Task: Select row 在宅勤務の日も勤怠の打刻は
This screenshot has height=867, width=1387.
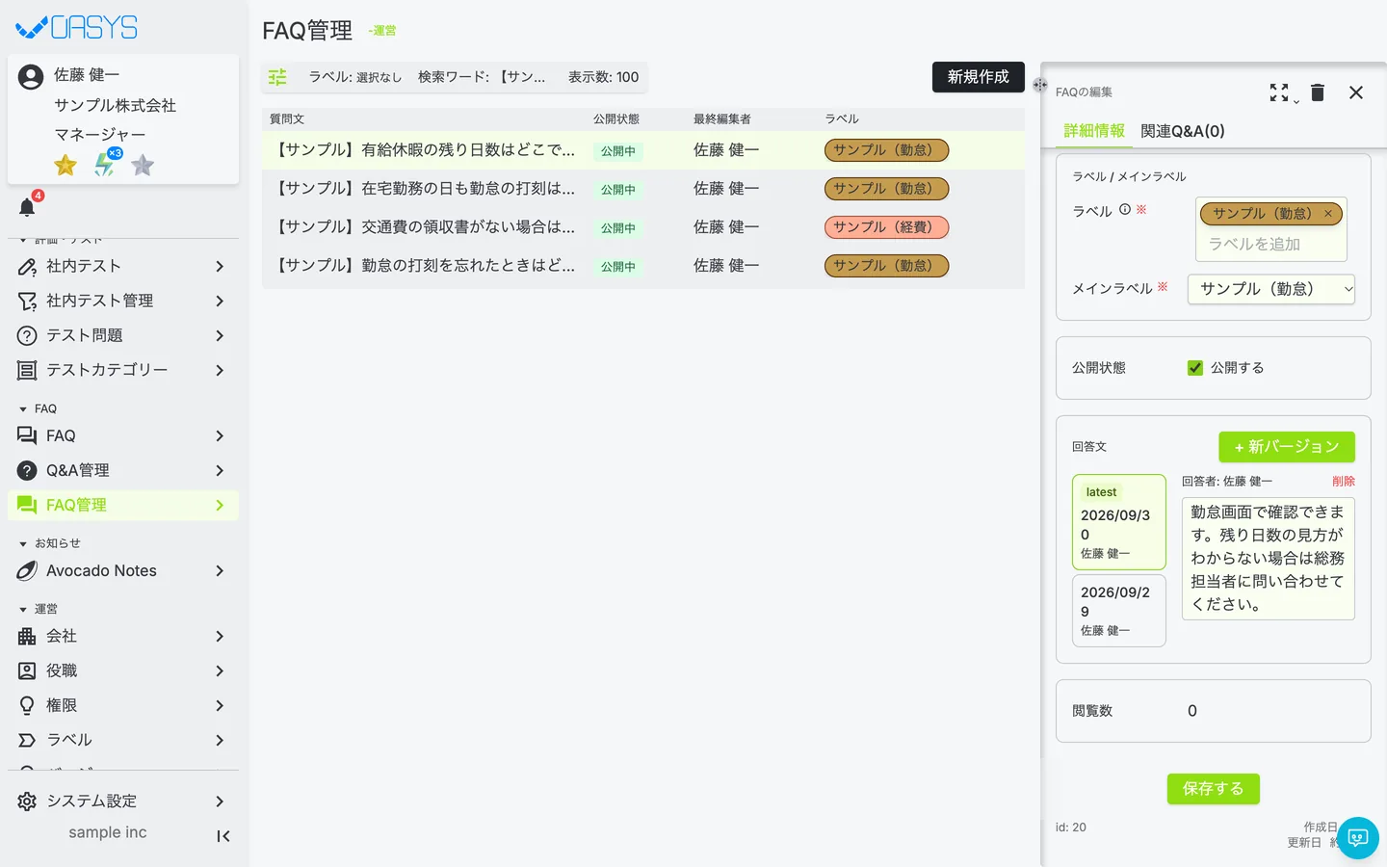Action: pyautogui.click(x=643, y=189)
